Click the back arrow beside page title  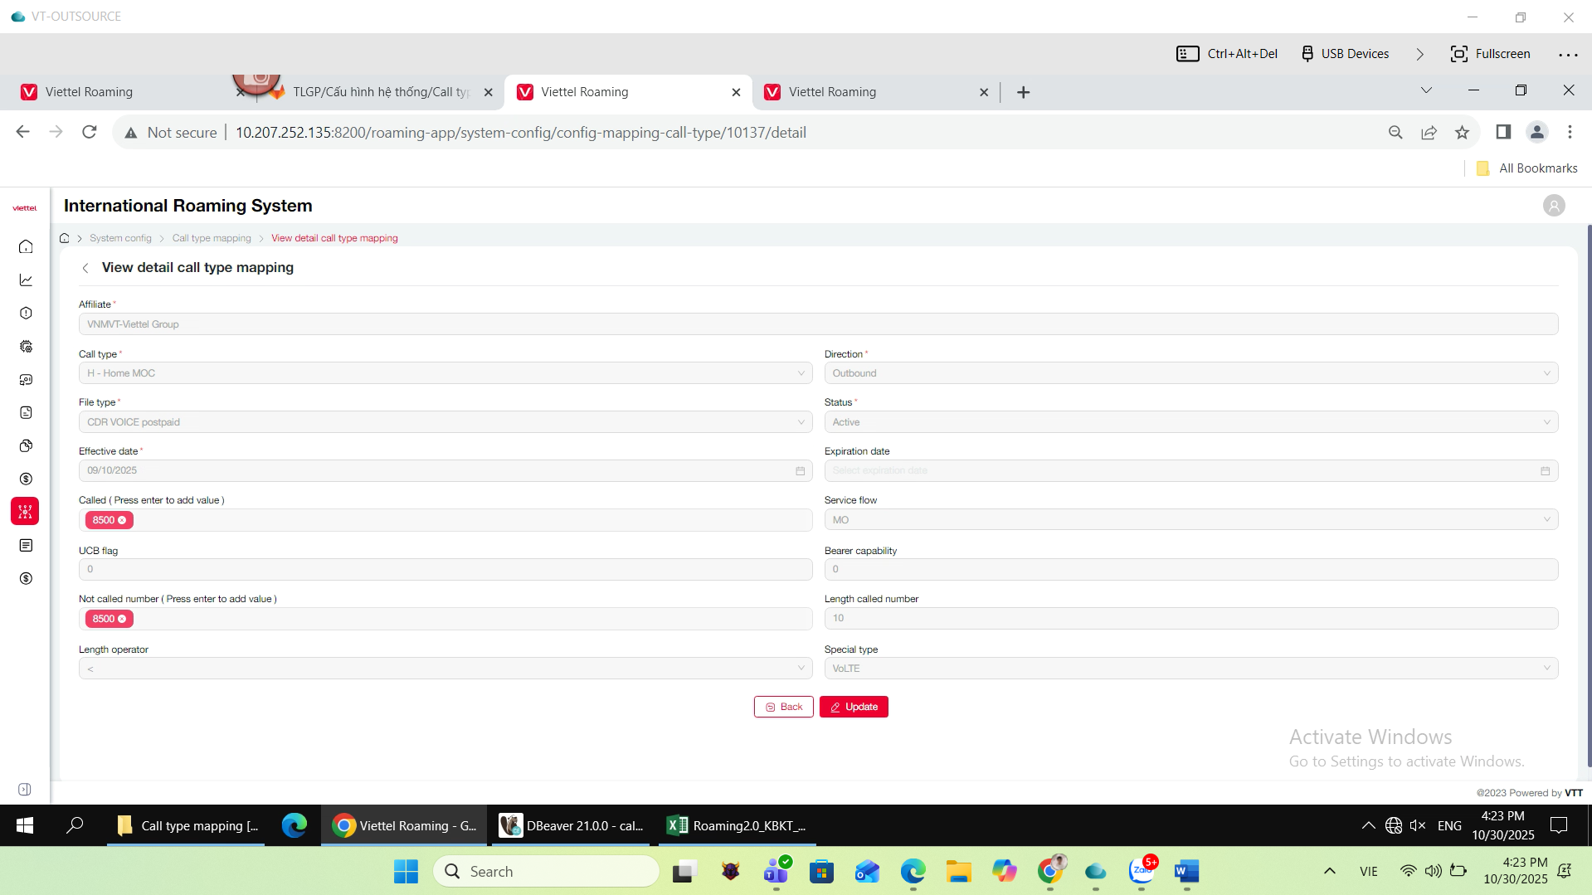[x=85, y=268]
